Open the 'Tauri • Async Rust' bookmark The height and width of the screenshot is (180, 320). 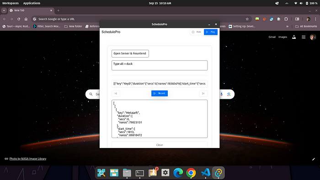click(x=16, y=26)
